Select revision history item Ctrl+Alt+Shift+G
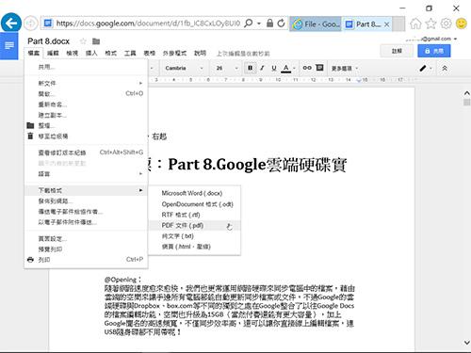This screenshot has width=471, height=353. pyautogui.click(x=86, y=152)
